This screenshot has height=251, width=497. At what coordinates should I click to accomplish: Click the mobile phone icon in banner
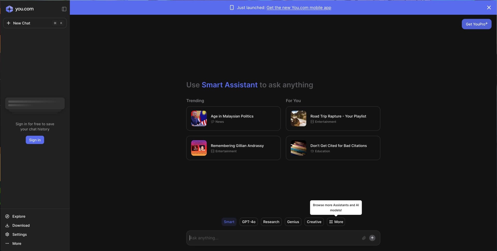coord(232,8)
